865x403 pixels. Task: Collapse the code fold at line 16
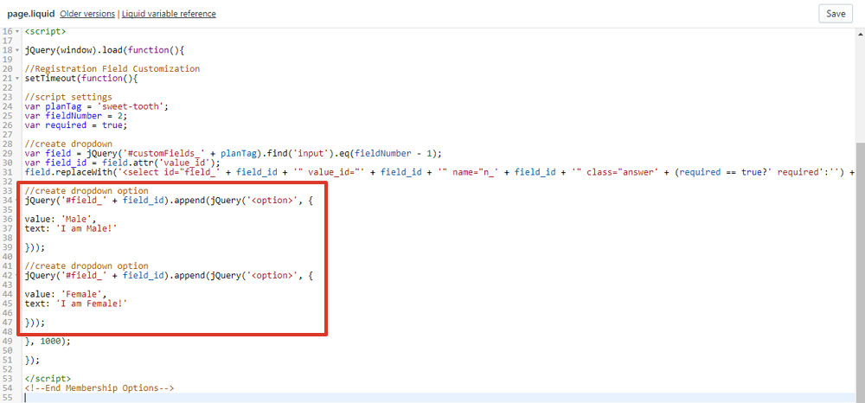click(x=17, y=32)
